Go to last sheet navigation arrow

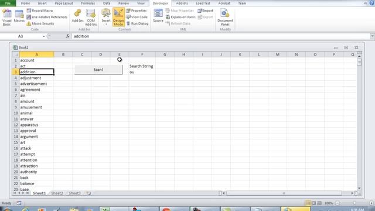28,193
